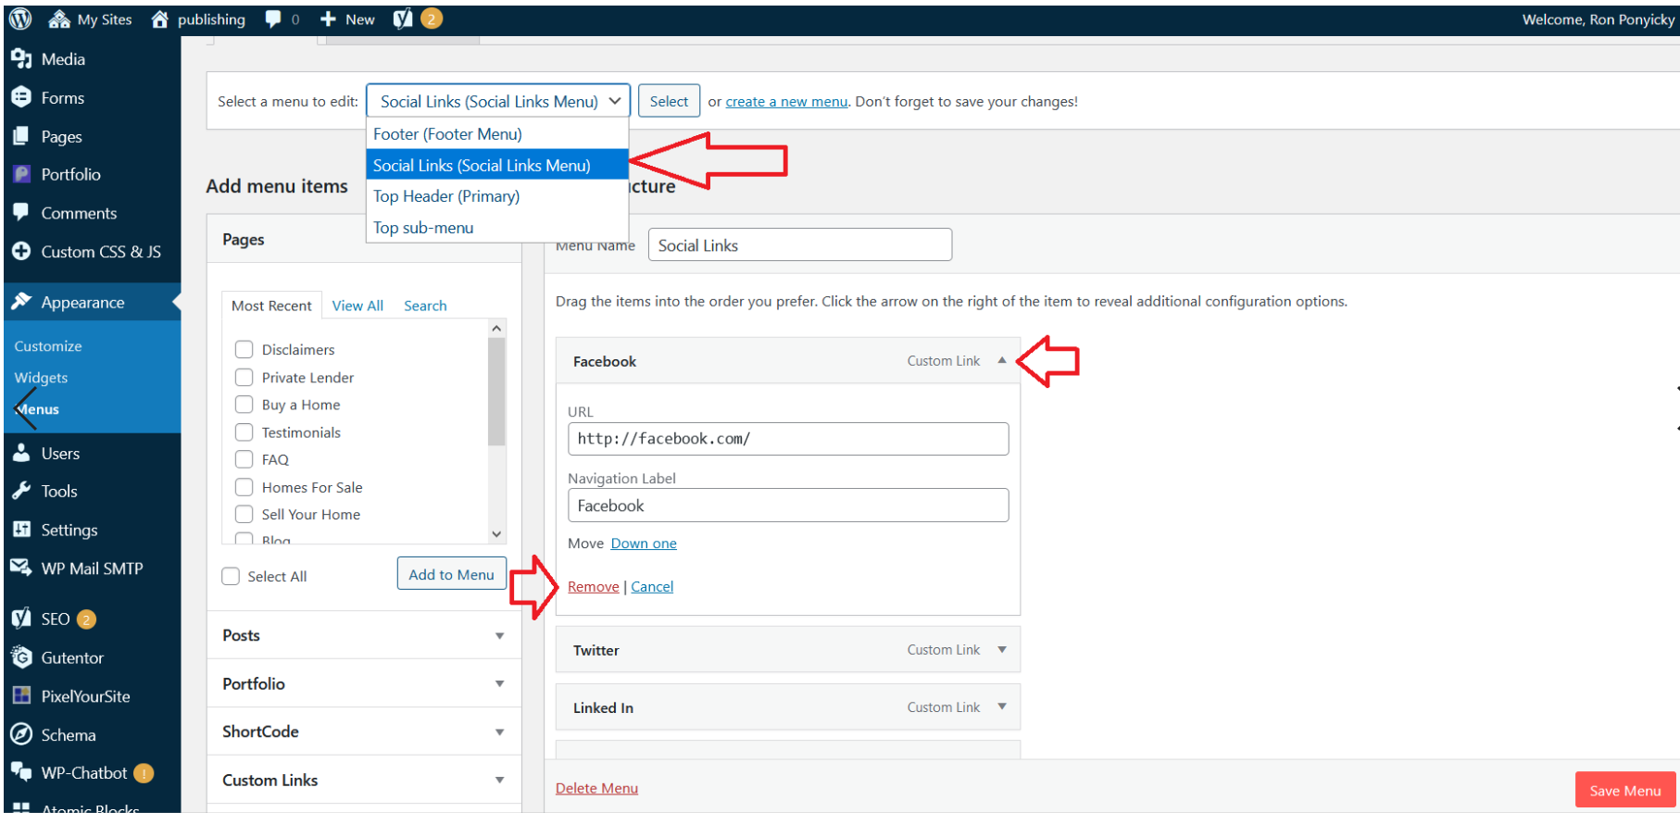Check the Testimonials checkbox
The width and height of the screenshot is (1680, 825).
click(244, 432)
